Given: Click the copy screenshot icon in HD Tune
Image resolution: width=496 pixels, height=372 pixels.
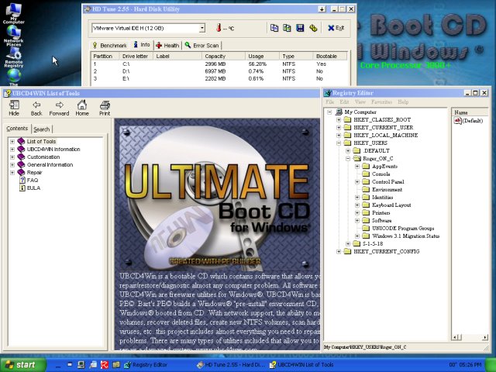Looking at the screenshot, I should click(287, 28).
